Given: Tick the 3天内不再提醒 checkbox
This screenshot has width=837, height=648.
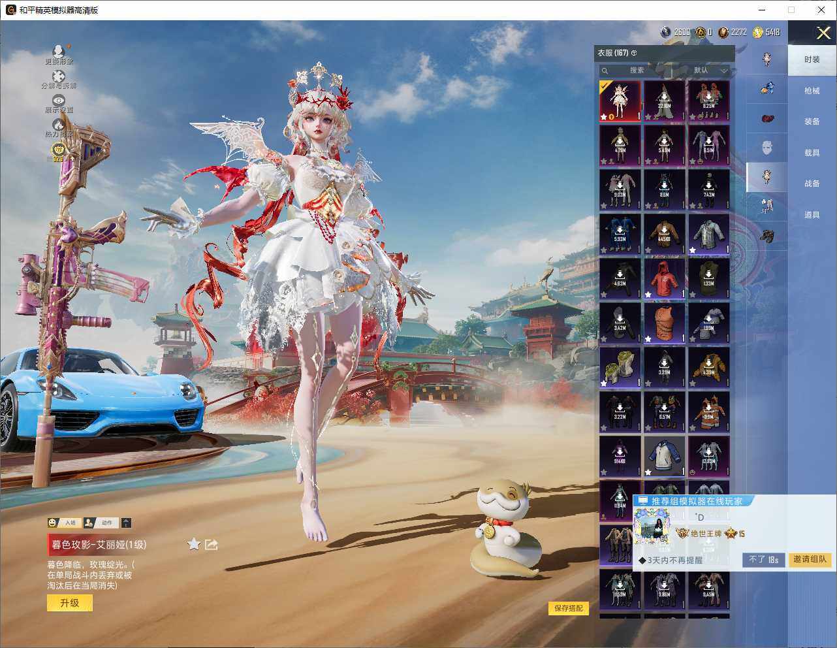Looking at the screenshot, I should (642, 560).
